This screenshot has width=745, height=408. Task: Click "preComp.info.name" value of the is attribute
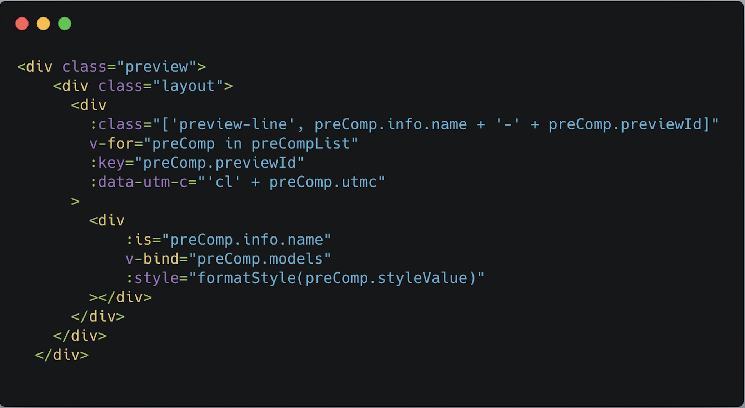coord(246,240)
